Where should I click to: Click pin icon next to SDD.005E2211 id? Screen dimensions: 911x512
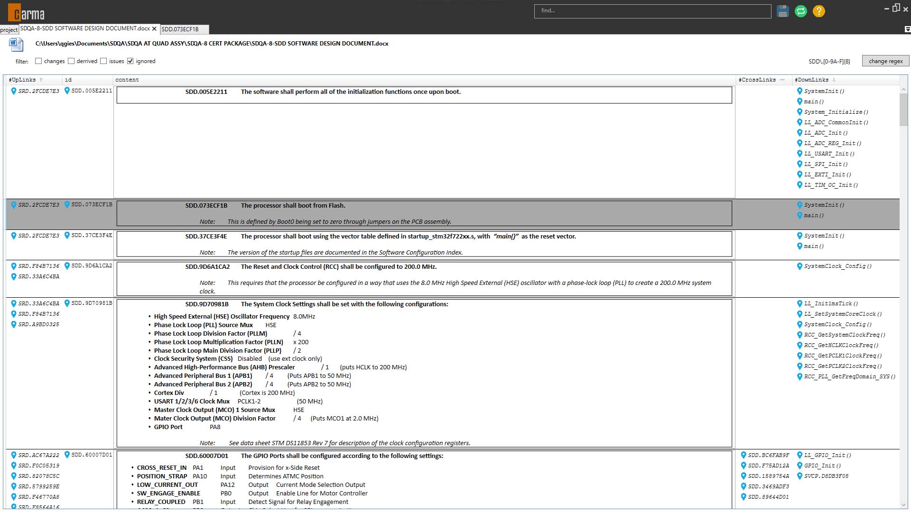coord(67,91)
